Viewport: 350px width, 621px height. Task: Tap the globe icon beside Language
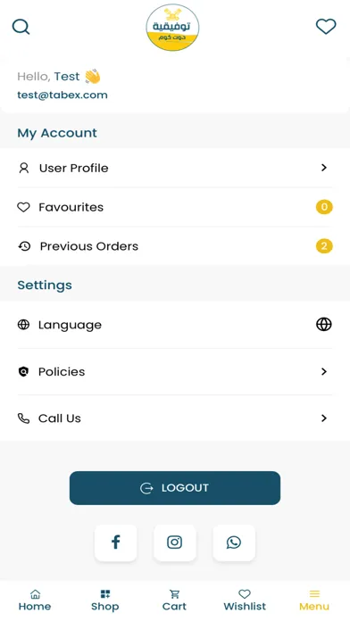point(324,325)
